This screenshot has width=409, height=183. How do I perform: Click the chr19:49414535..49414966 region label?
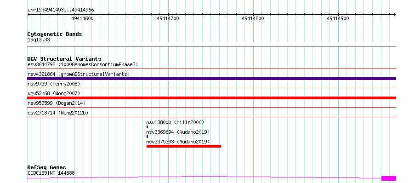pos(61,10)
